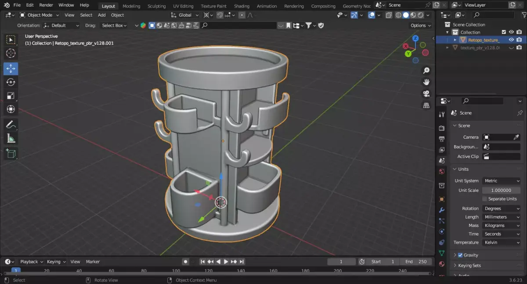
Task: Click the Options button in viewport header
Action: [x=420, y=25]
